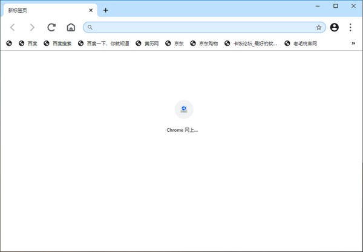The height and width of the screenshot is (252, 363).
Task: Open a new tab with the plus button
Action: pos(105,10)
